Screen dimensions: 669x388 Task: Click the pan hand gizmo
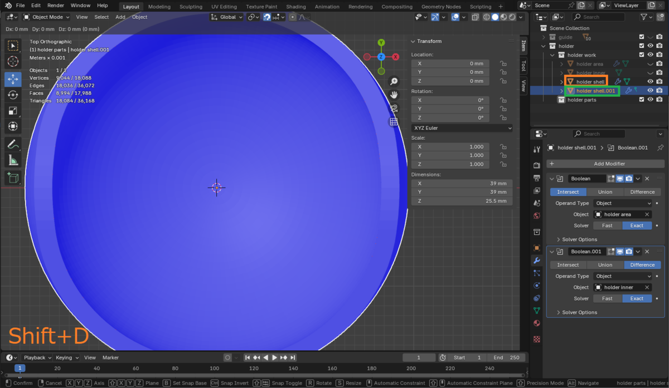394,95
